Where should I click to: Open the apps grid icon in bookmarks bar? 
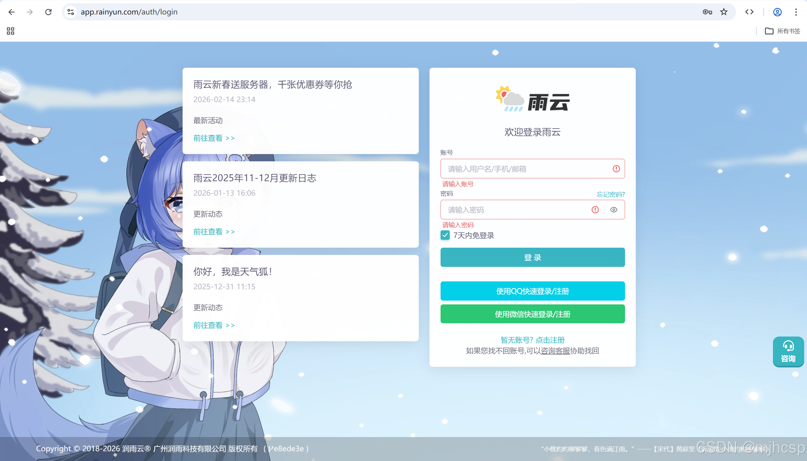click(x=10, y=31)
